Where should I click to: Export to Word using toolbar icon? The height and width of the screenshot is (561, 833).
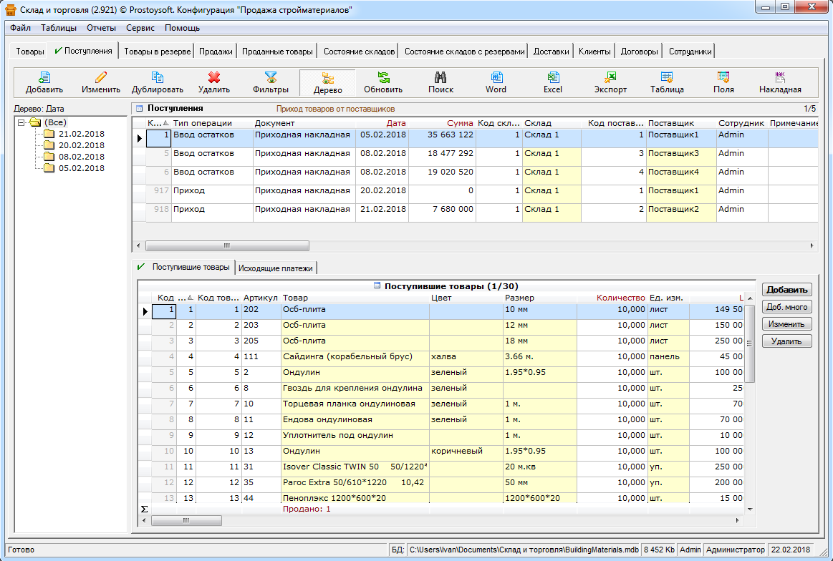click(x=496, y=82)
